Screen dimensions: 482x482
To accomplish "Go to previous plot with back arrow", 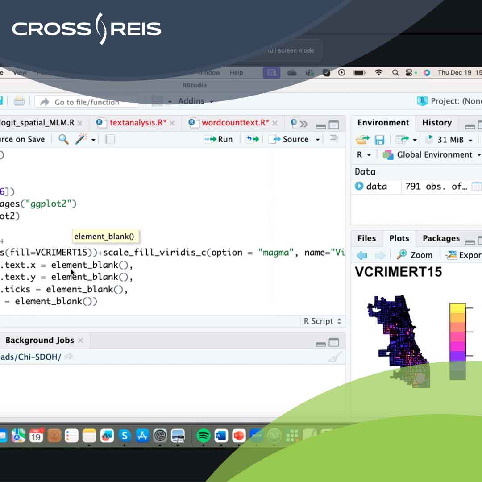I will click(x=362, y=255).
